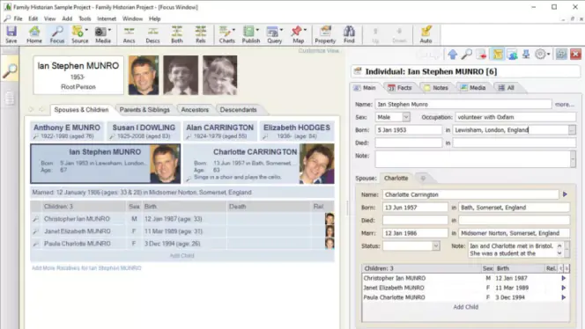
Task: Select Janet Elizabeth MUNRO child row
Action: [x=182, y=231]
